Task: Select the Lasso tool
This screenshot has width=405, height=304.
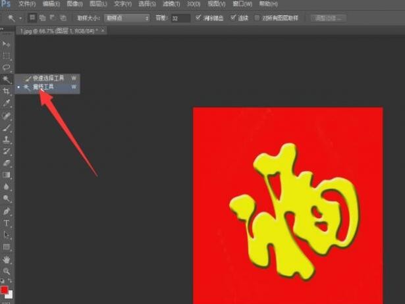Action: click(7, 67)
